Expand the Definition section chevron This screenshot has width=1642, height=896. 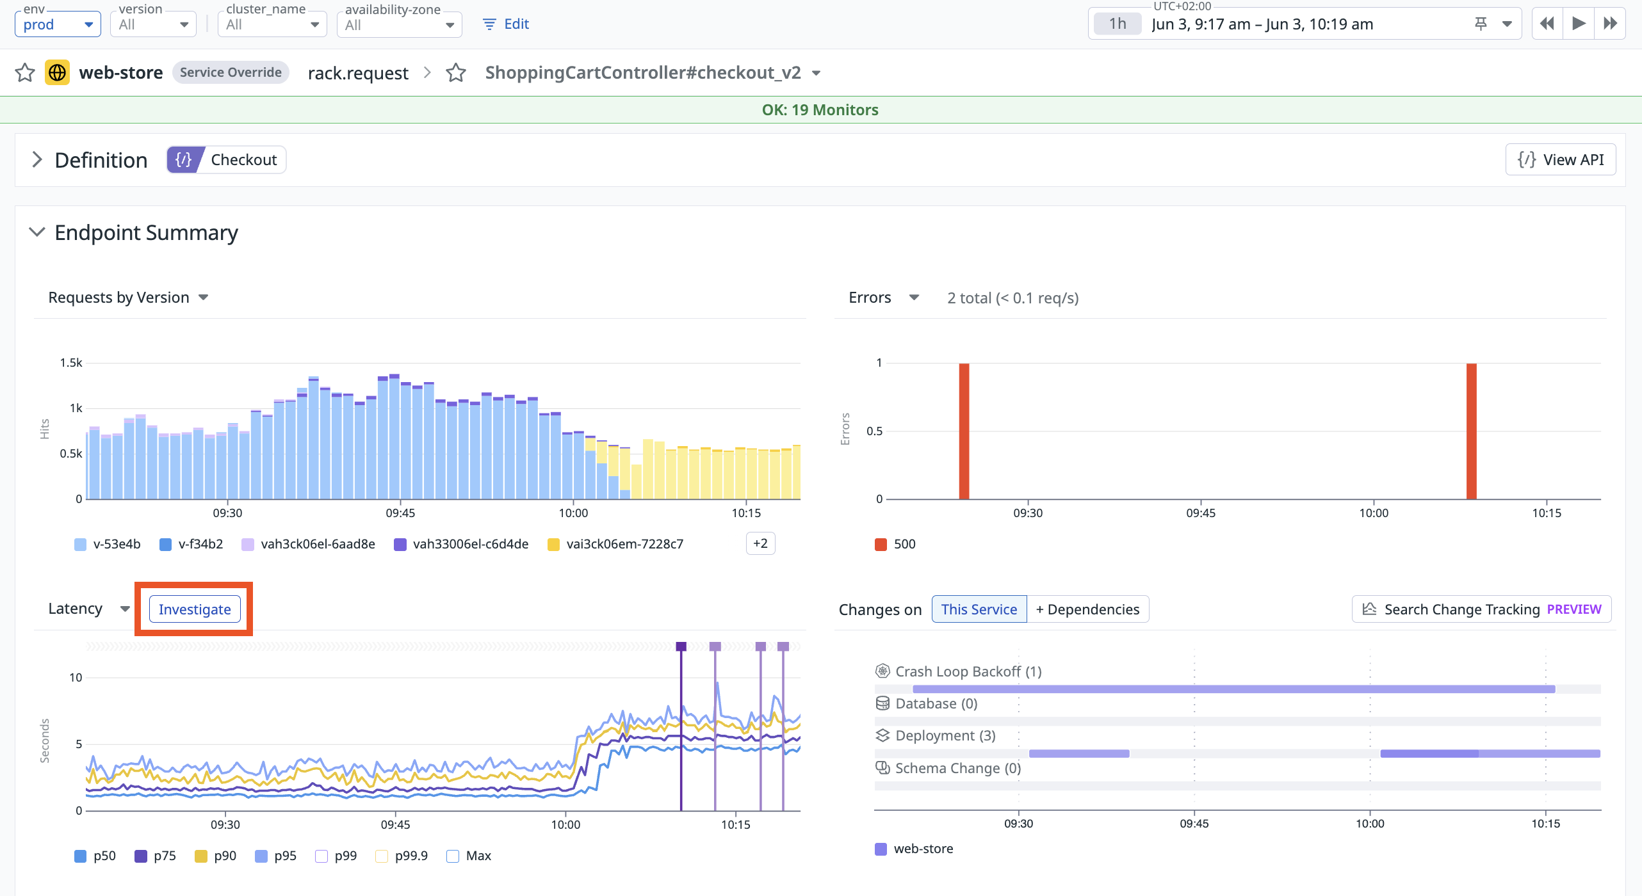tap(37, 160)
